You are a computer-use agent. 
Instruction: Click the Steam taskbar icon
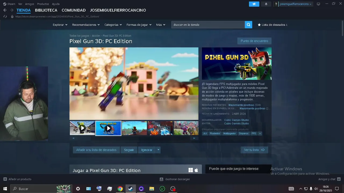(x=130, y=189)
